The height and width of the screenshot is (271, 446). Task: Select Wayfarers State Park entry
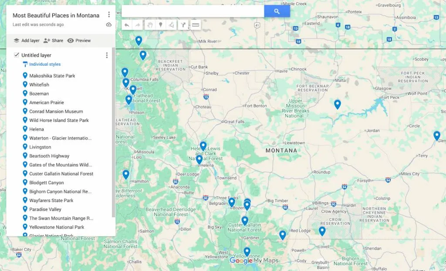[51, 200]
